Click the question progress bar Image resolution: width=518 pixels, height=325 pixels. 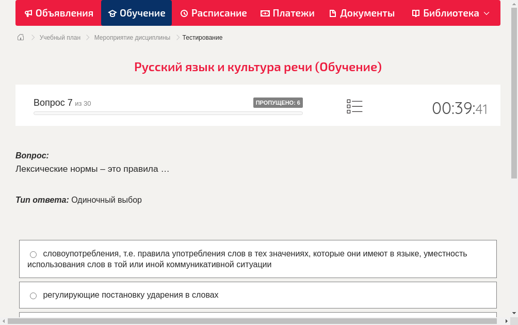point(168,113)
